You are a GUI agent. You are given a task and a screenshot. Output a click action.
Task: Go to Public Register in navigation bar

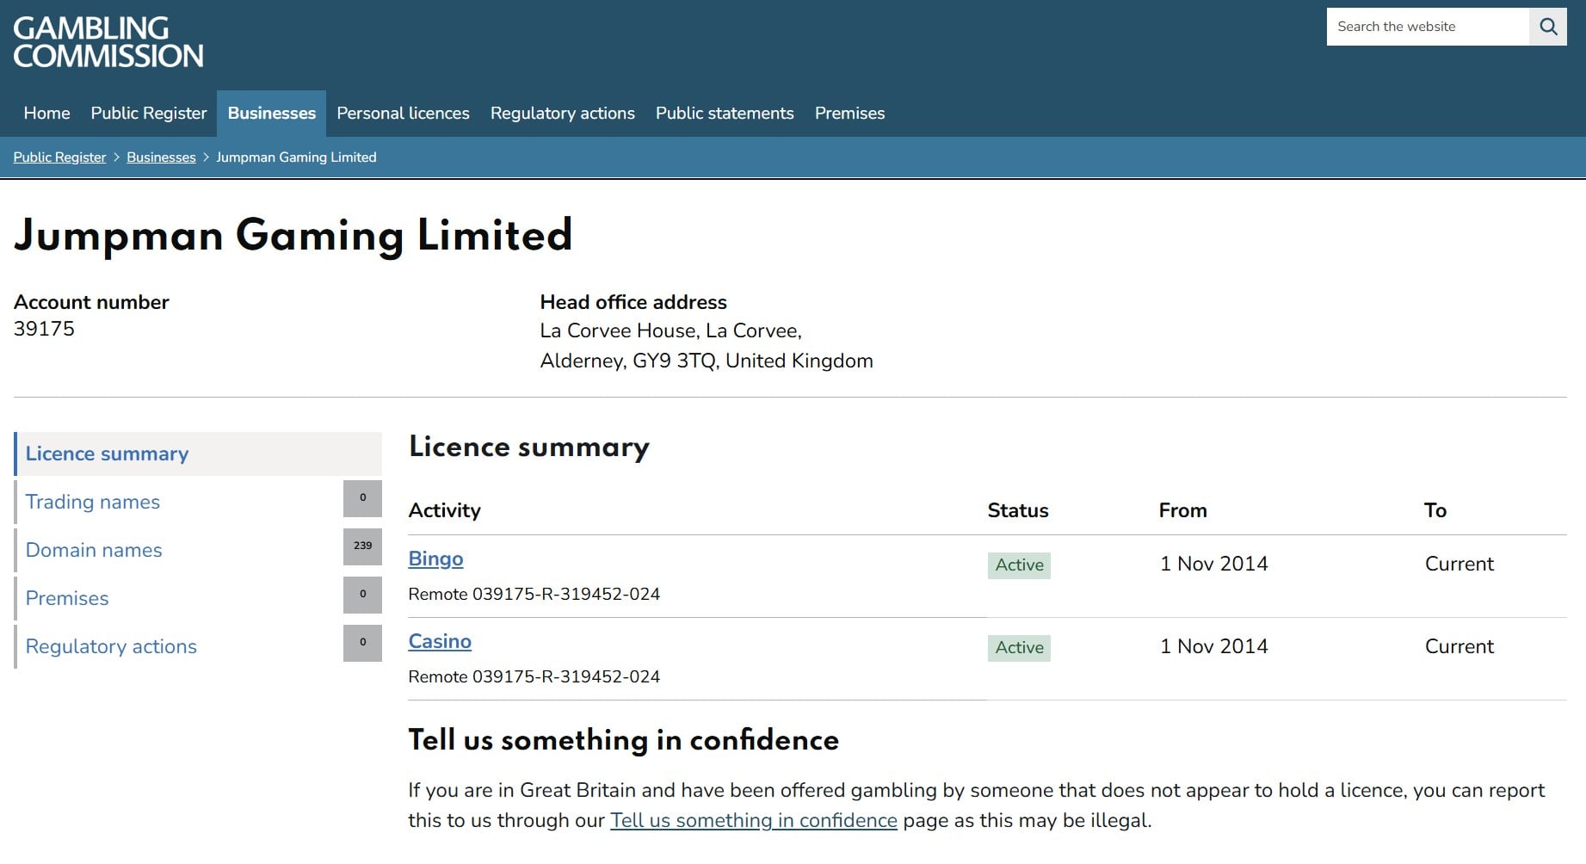click(x=149, y=113)
